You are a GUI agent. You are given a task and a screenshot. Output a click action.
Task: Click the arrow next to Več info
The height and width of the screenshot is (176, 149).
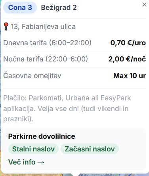coord(41,163)
